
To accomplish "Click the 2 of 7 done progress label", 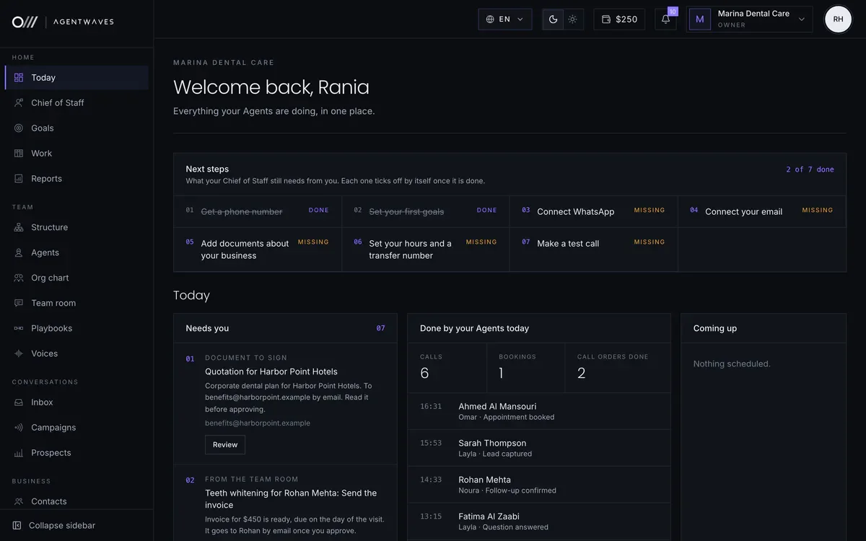I will coord(810,170).
